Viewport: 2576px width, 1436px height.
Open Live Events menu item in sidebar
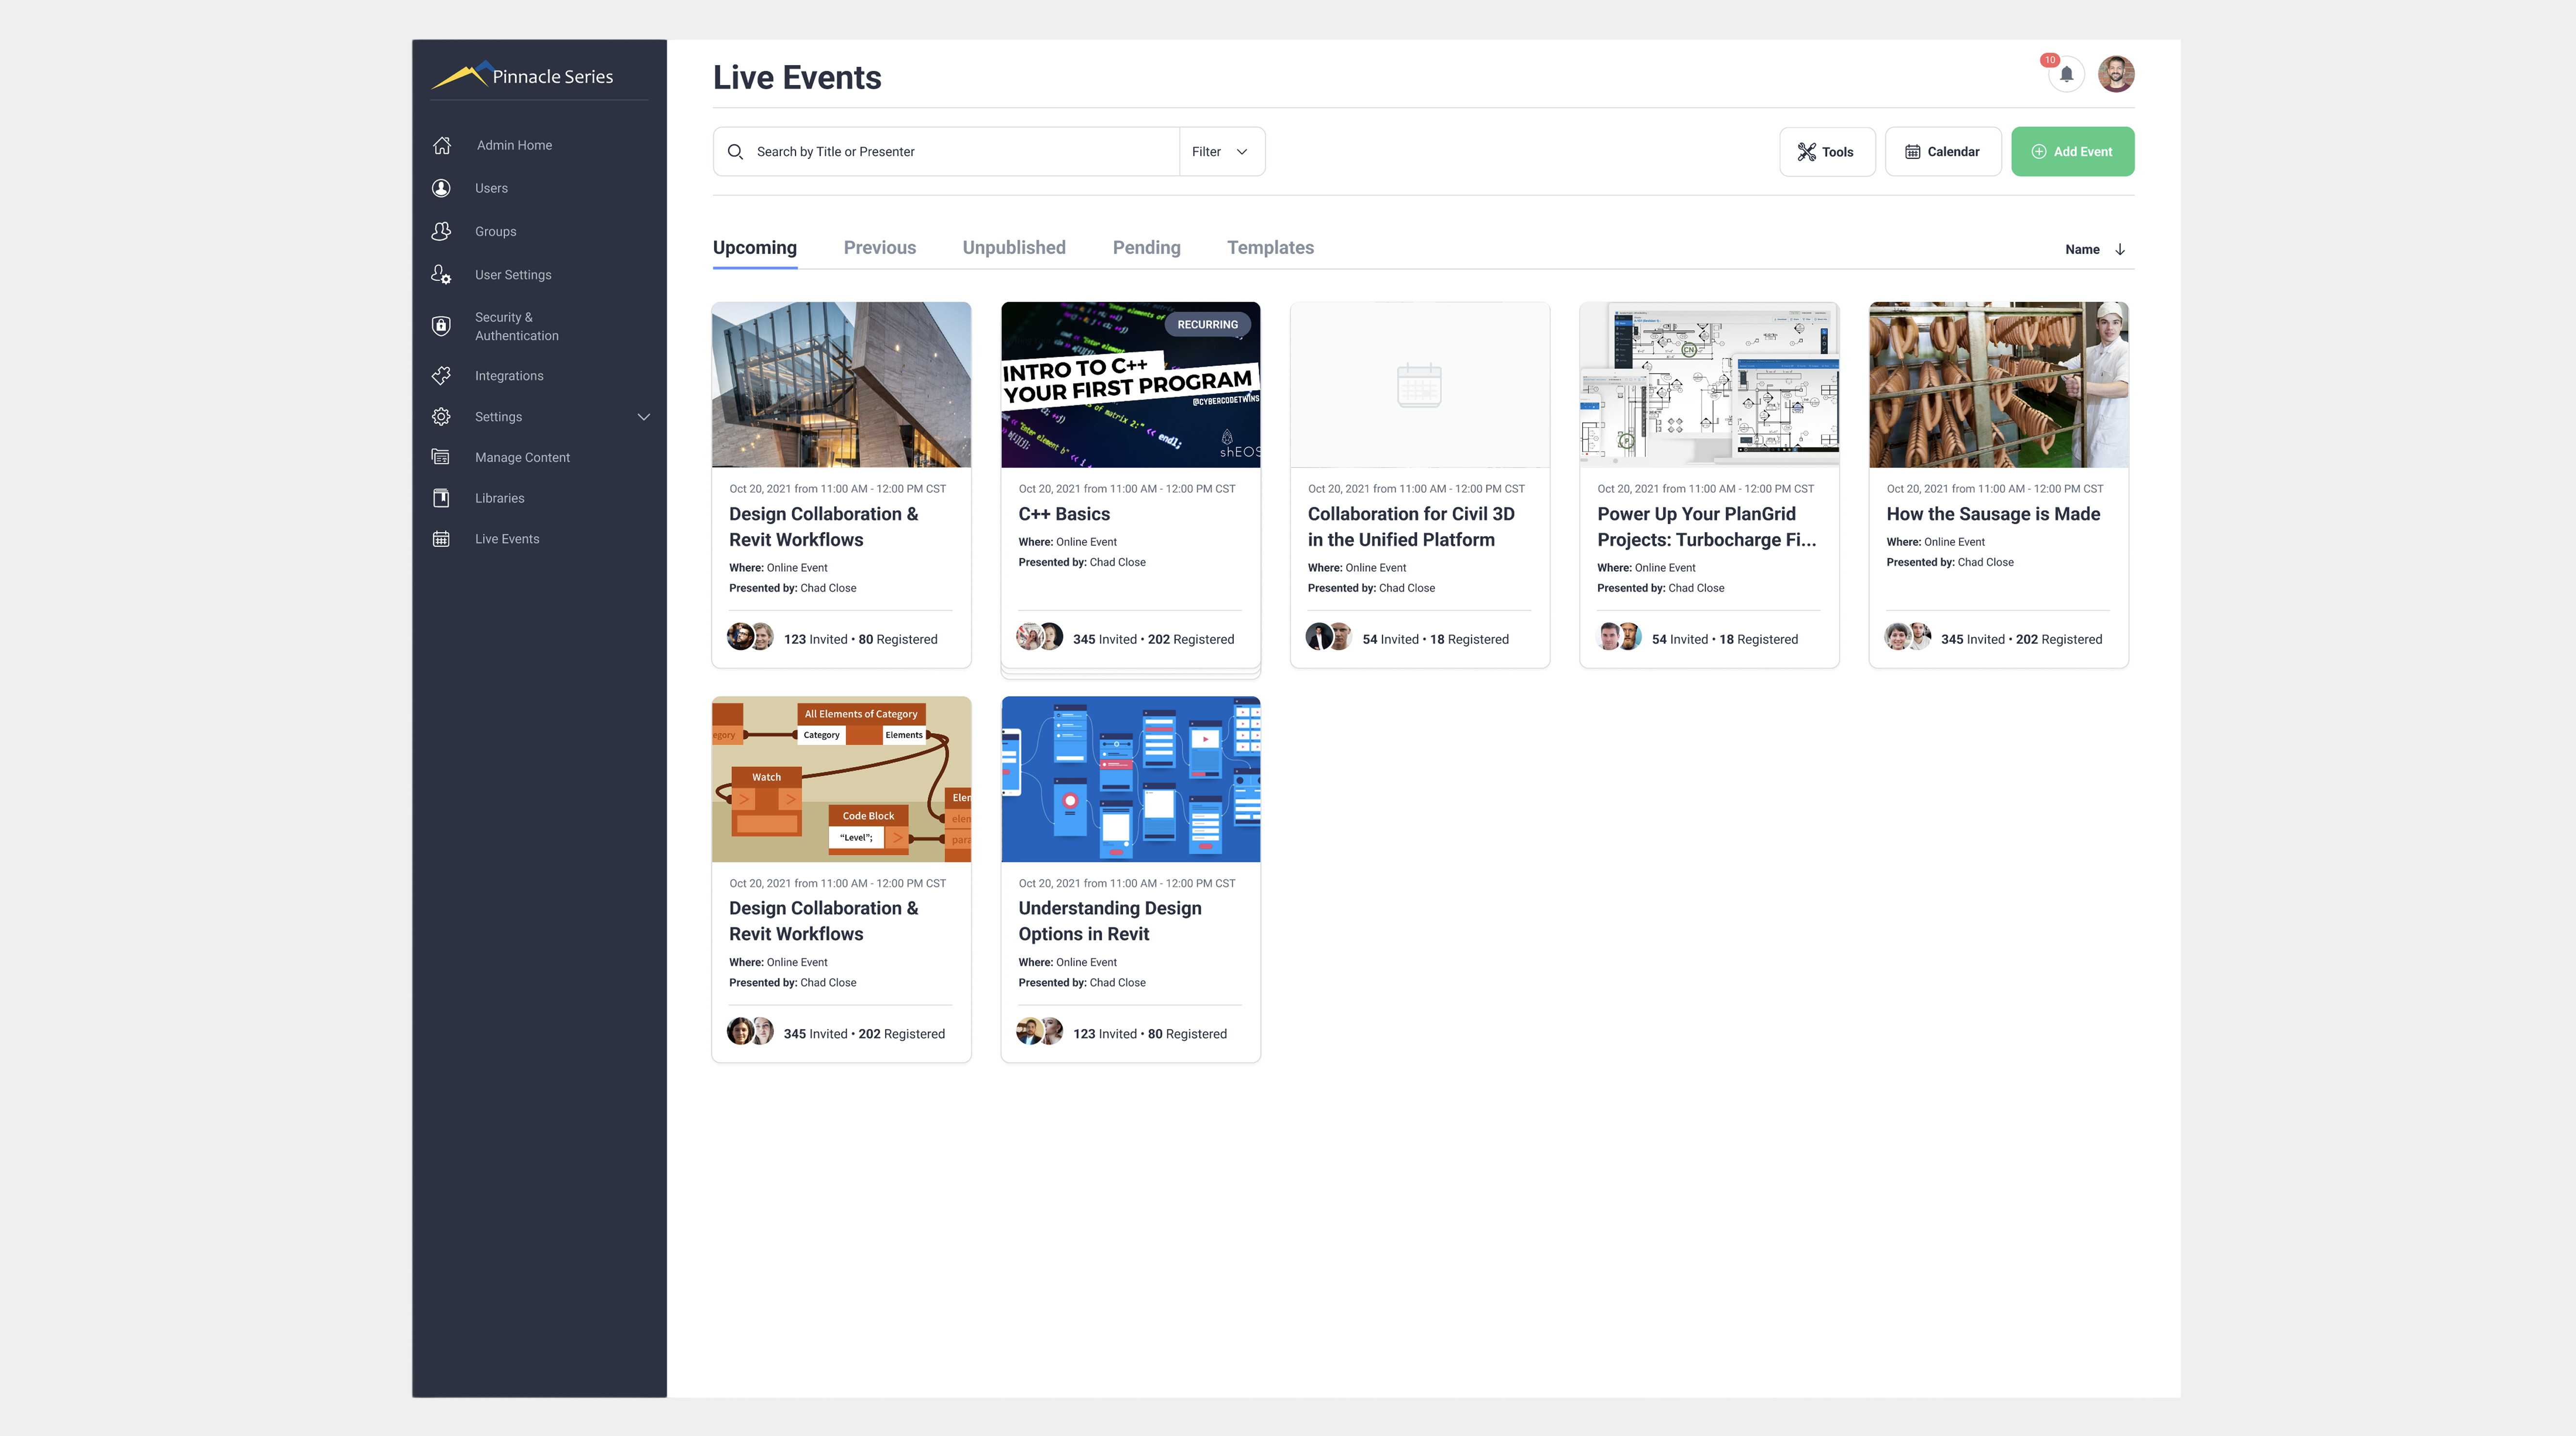pyautogui.click(x=507, y=539)
